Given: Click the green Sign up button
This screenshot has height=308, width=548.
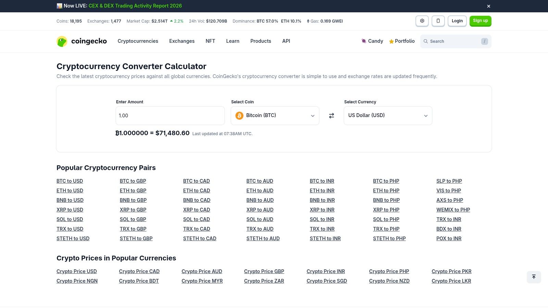Looking at the screenshot, I should click(480, 21).
